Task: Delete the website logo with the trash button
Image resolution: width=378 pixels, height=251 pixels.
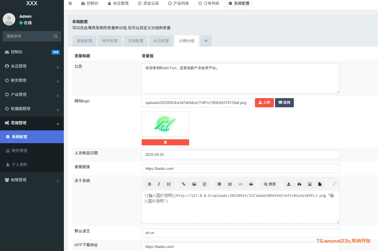Action: (x=165, y=142)
